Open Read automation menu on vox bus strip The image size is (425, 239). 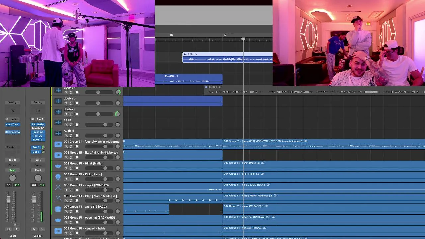tap(38, 170)
